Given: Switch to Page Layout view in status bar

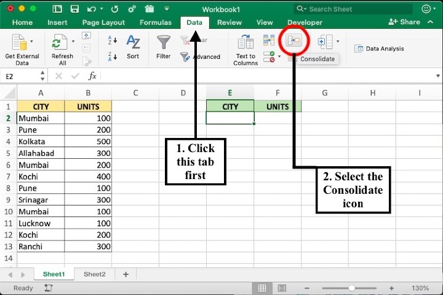Looking at the screenshot, I should (x=282, y=288).
